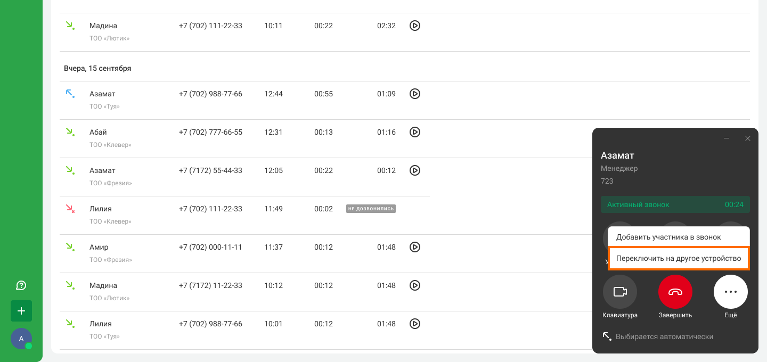The width and height of the screenshot is (767, 362).
Task: Play recording of Abay's 12:31 call
Action: tap(415, 132)
